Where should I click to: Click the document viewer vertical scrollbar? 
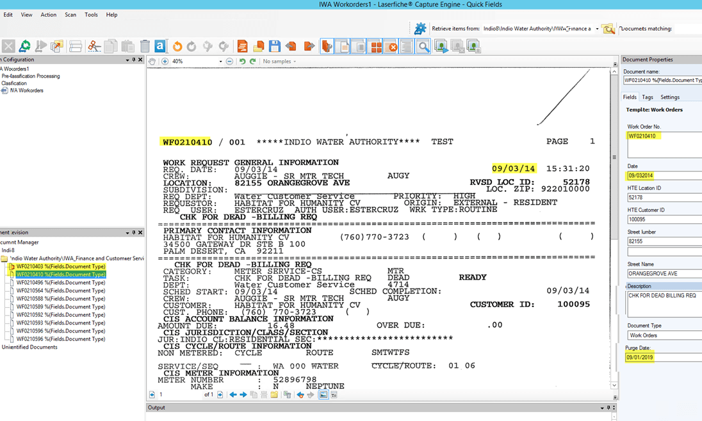pos(614,157)
